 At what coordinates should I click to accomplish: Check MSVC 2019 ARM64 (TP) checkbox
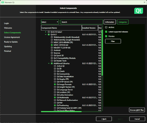52,42
